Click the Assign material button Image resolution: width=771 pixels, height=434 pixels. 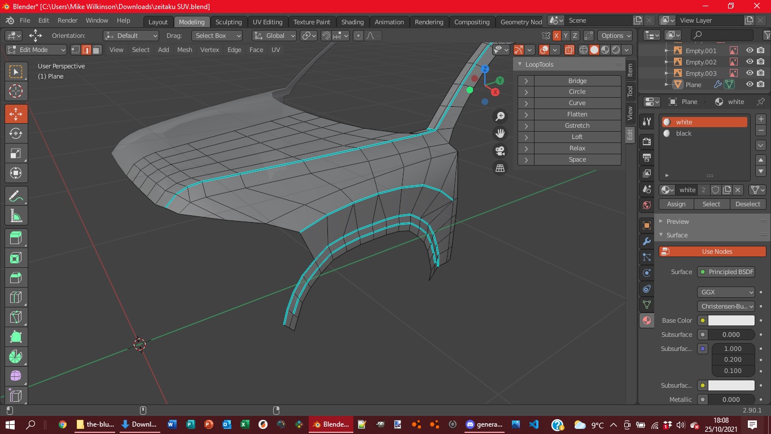[x=676, y=204]
